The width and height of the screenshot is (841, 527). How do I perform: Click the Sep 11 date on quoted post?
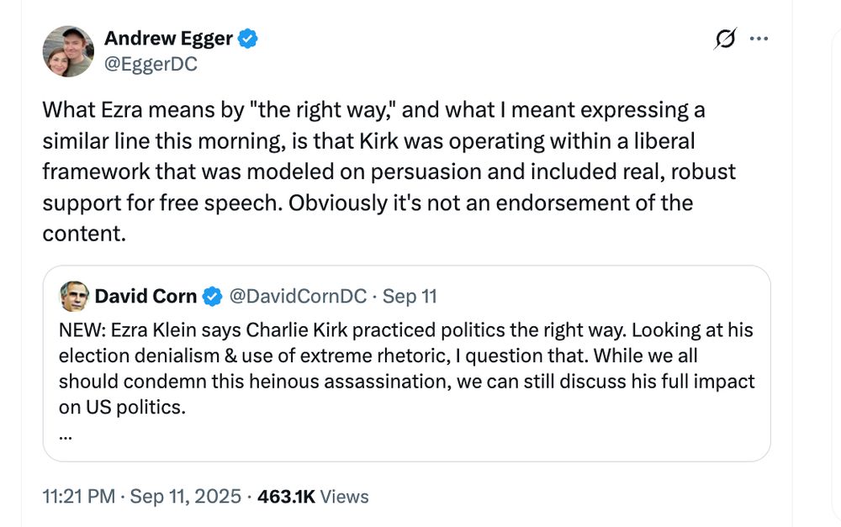tap(410, 296)
